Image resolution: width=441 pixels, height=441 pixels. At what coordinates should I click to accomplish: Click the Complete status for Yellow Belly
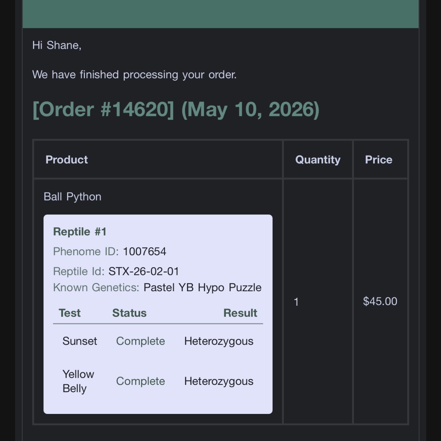140,381
